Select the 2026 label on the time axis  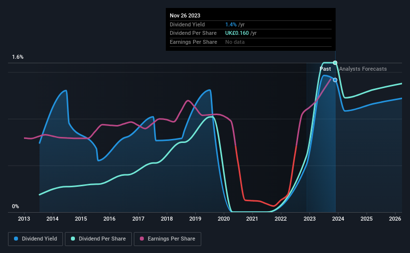click(x=395, y=219)
